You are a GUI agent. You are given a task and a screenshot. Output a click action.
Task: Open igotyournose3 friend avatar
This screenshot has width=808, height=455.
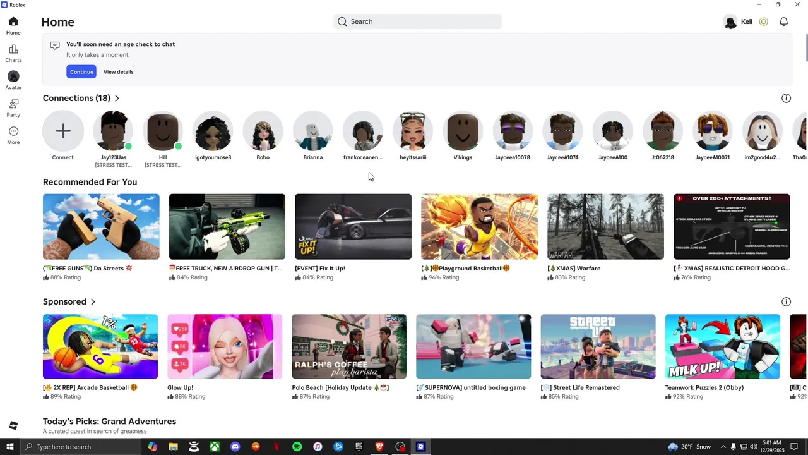[213, 131]
